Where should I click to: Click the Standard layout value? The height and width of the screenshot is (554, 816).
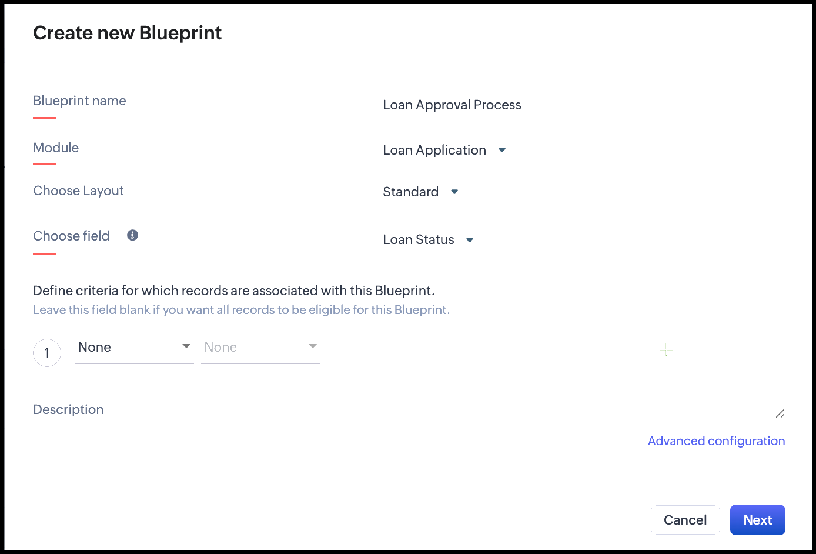410,192
